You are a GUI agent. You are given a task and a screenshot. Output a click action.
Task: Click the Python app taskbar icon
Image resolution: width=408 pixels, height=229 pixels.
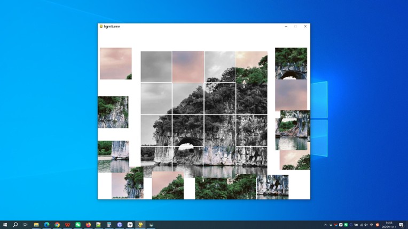pos(140,225)
